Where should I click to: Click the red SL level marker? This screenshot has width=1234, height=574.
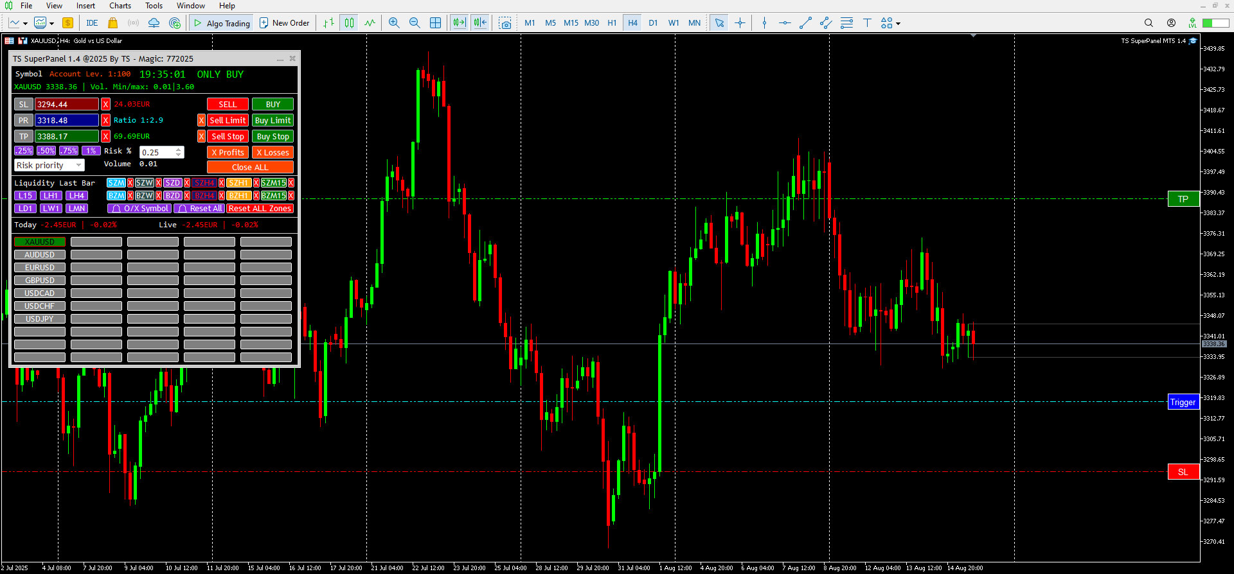(x=1183, y=472)
